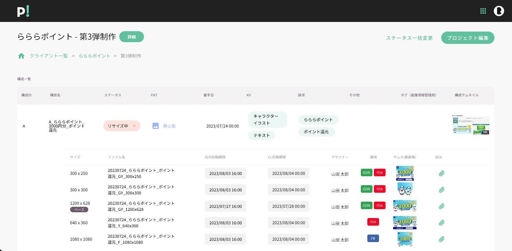
Task: Click GDN media badge in 300 x 250 row
Action: pos(367,172)
